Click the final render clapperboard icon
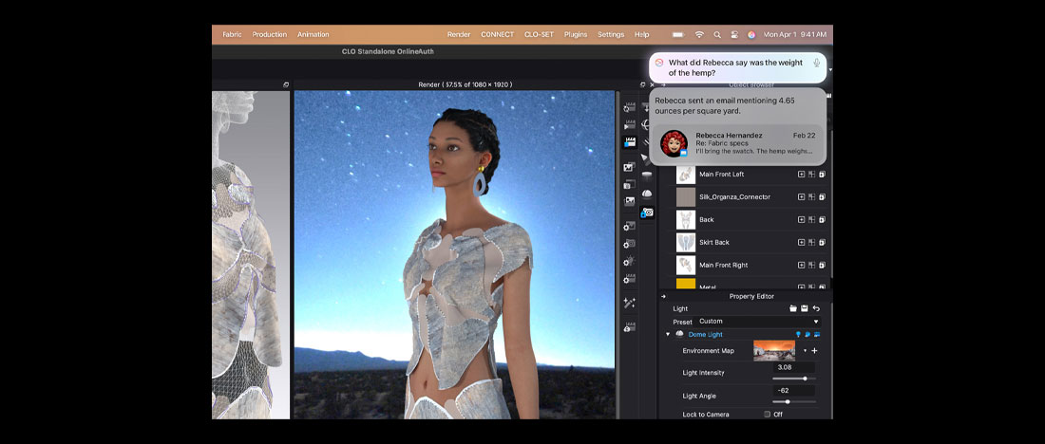 click(629, 142)
